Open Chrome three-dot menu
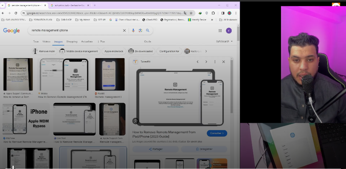This screenshot has height=169, width=346. point(236,13)
